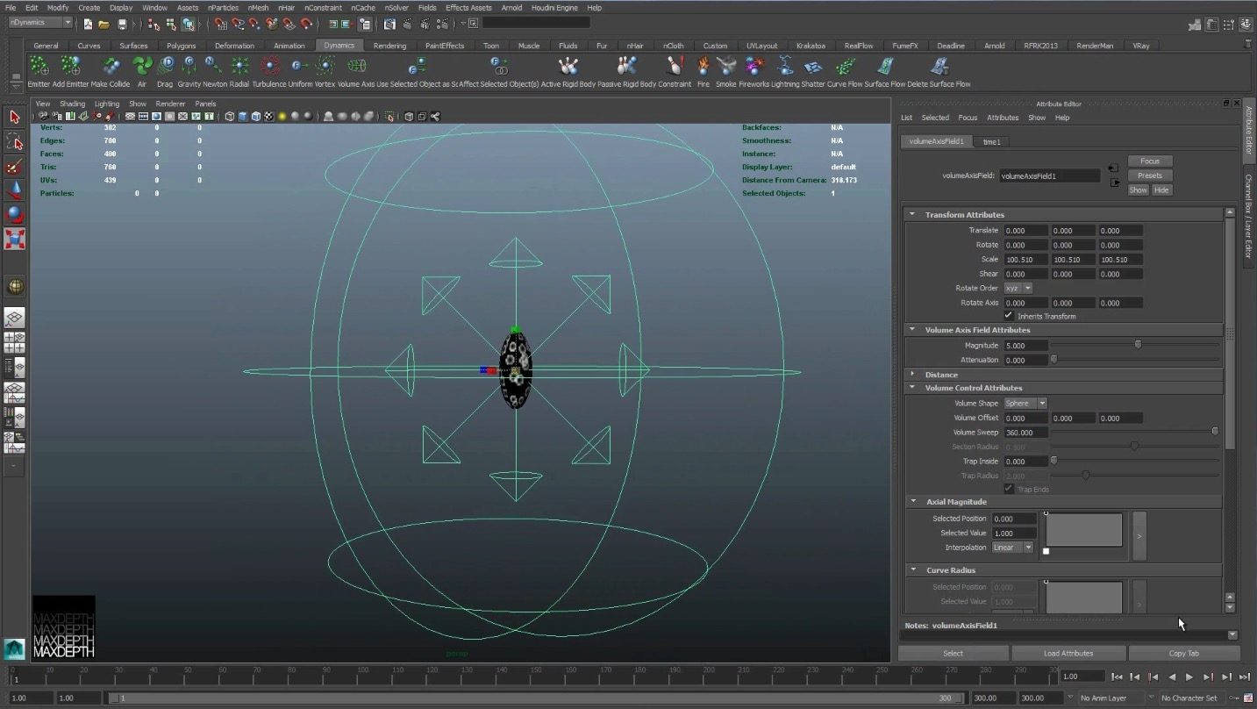Create a Newton field from shelf

pyautogui.click(x=213, y=66)
